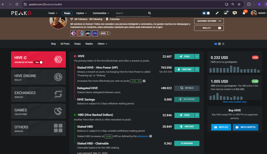Screen dimensions: 267x154
Task: Click the Account Actions button
Action: (209, 21)
